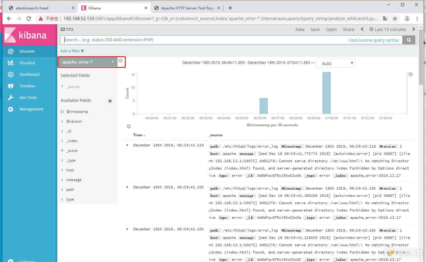Expand the log row ending in XxO2w0Z
The image size is (426, 262).
click(127, 229)
